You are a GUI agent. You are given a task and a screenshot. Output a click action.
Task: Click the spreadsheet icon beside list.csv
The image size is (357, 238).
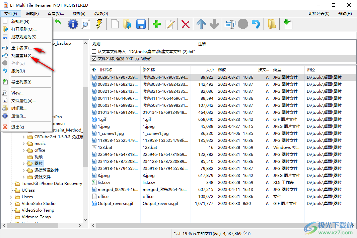[94, 182]
